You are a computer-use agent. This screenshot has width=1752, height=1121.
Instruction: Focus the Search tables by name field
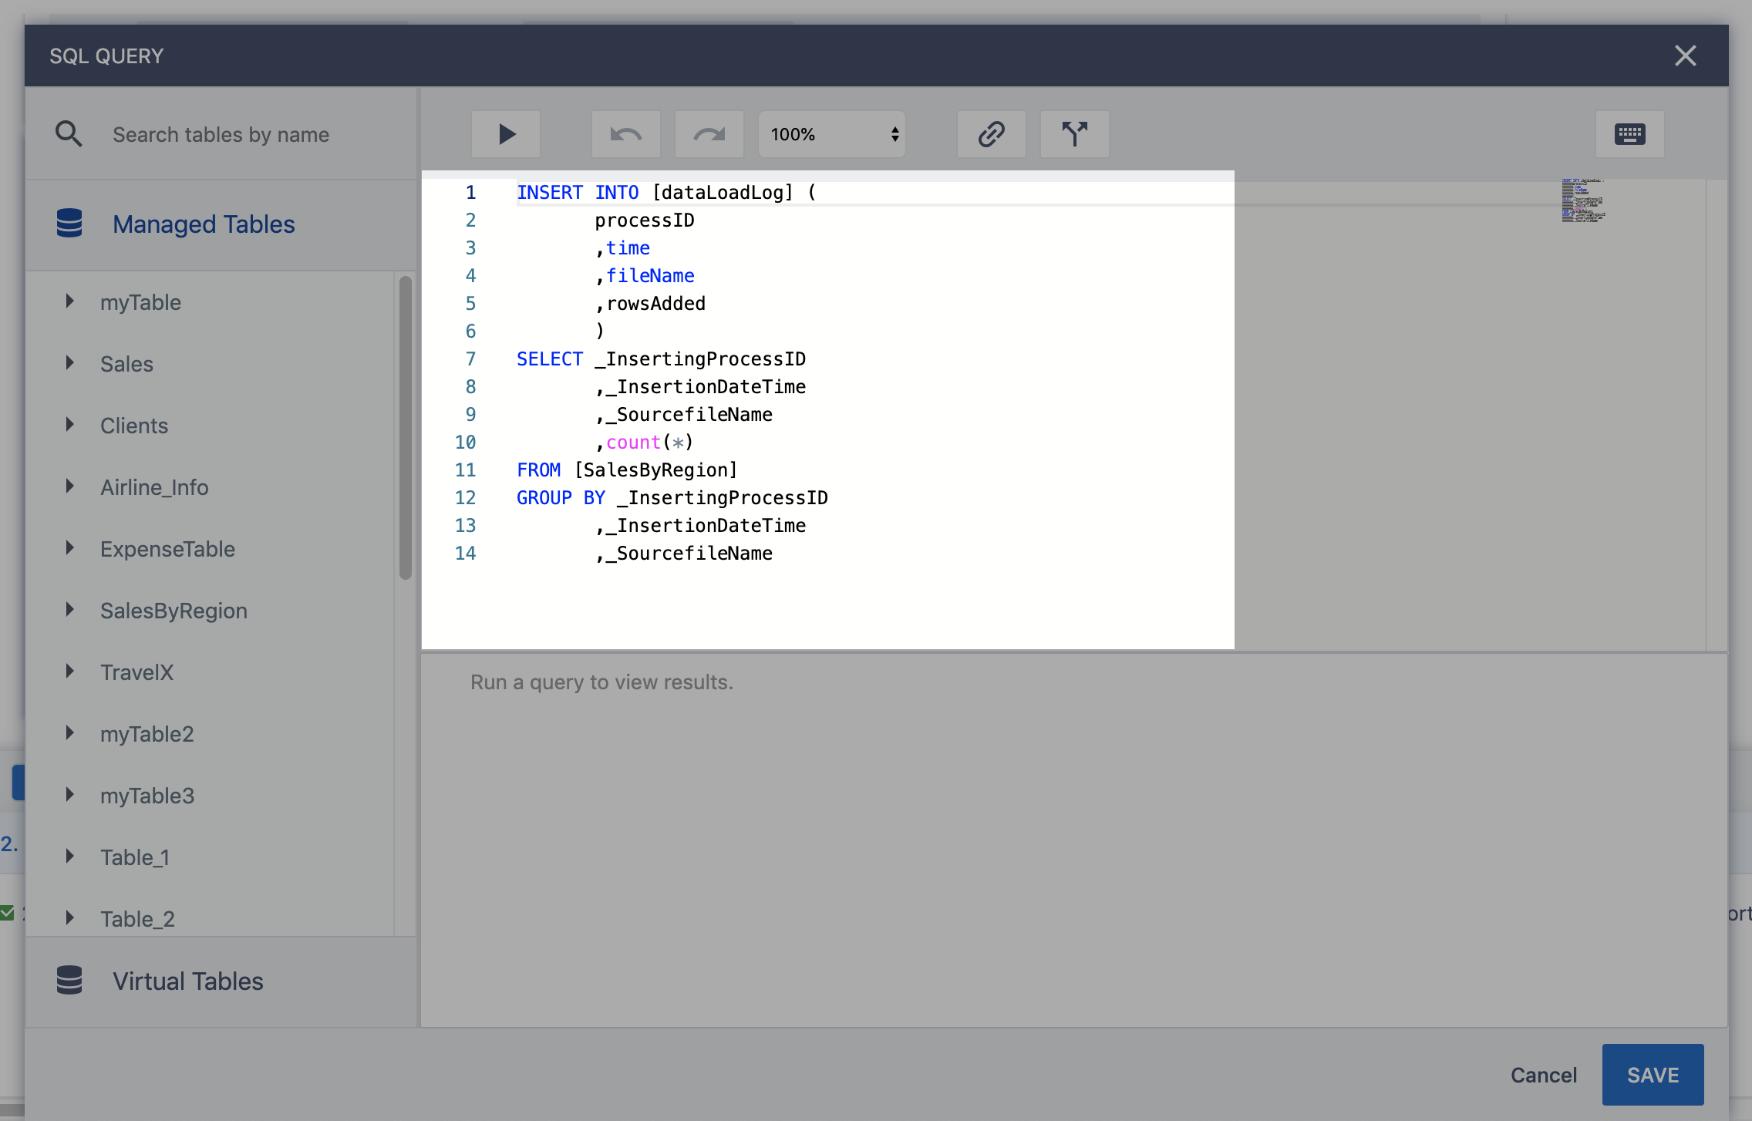coord(221,134)
